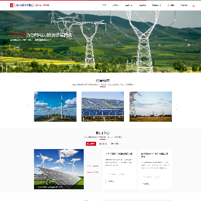Select the last hero banner slide dot

pyautogui.click(x=107, y=71)
